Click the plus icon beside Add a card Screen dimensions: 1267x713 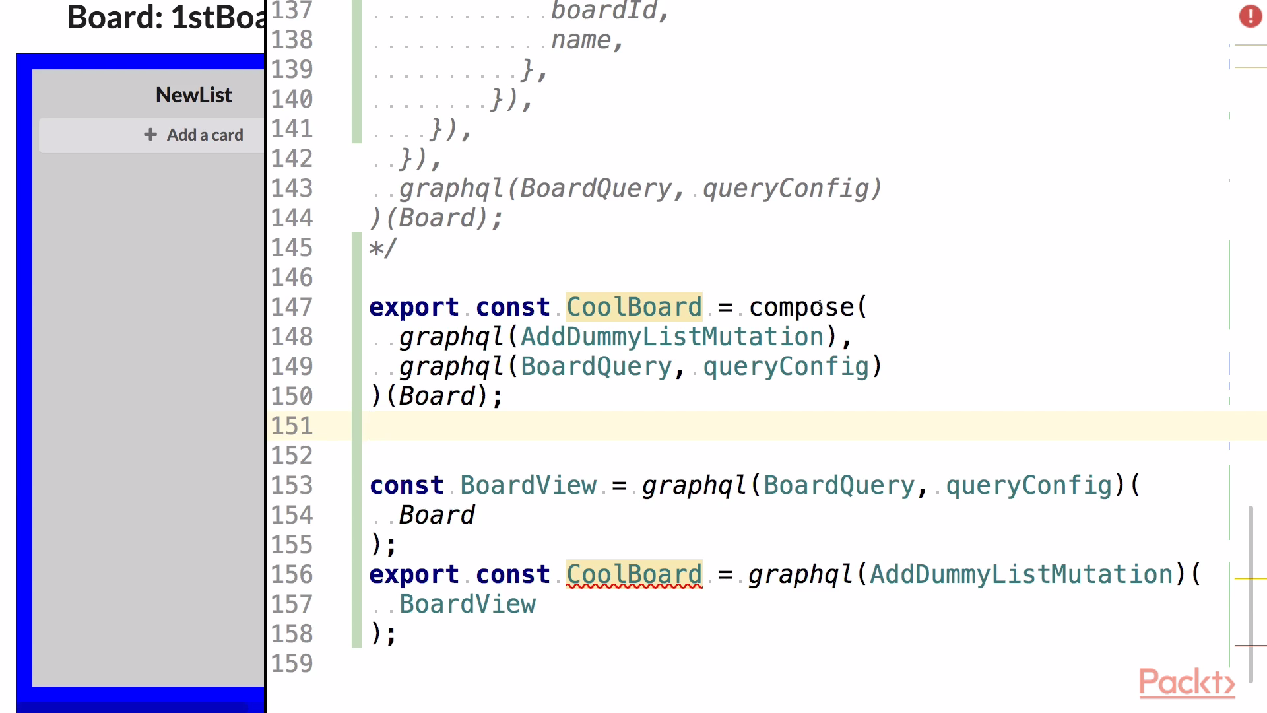[150, 135]
